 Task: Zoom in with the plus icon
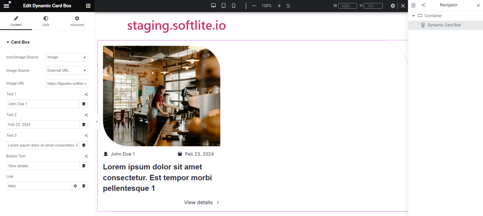coord(279,6)
